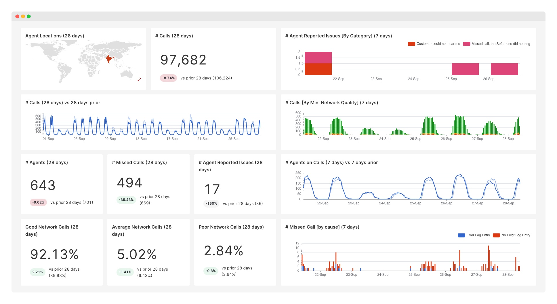Click the '-1.41%' change badge
The width and height of the screenshot is (557, 304).
point(125,272)
